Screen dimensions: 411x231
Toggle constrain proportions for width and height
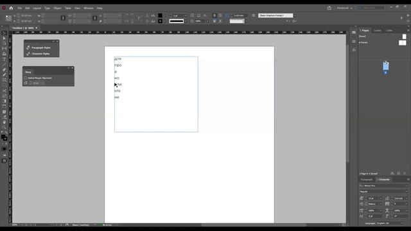63,18
